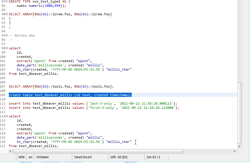Click the to_char line 120
251x163 pixels.
pos(74,142)
